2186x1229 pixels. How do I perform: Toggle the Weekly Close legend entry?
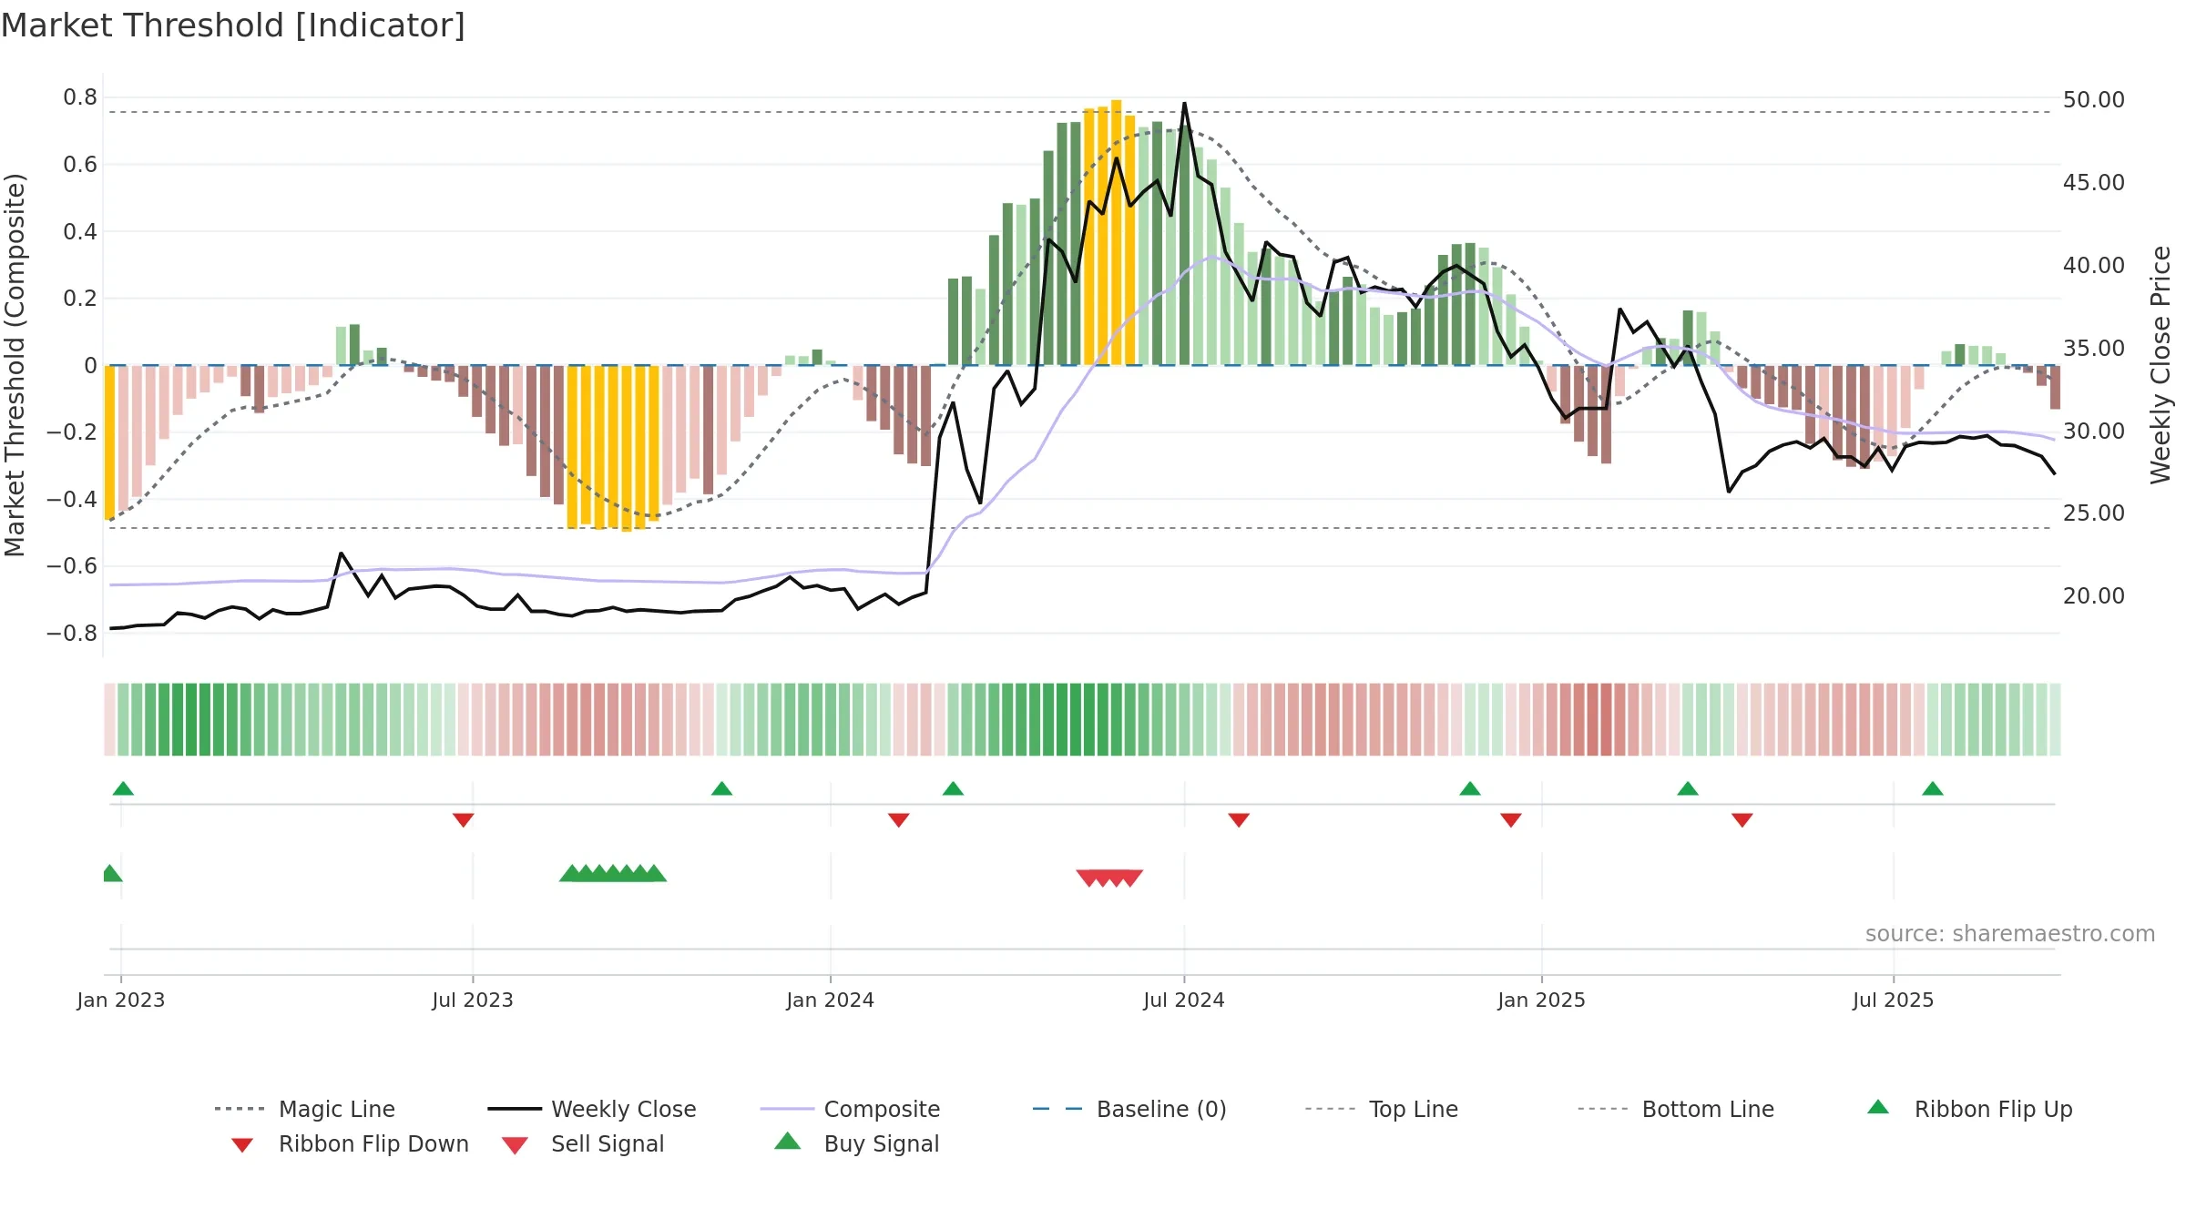point(591,1109)
